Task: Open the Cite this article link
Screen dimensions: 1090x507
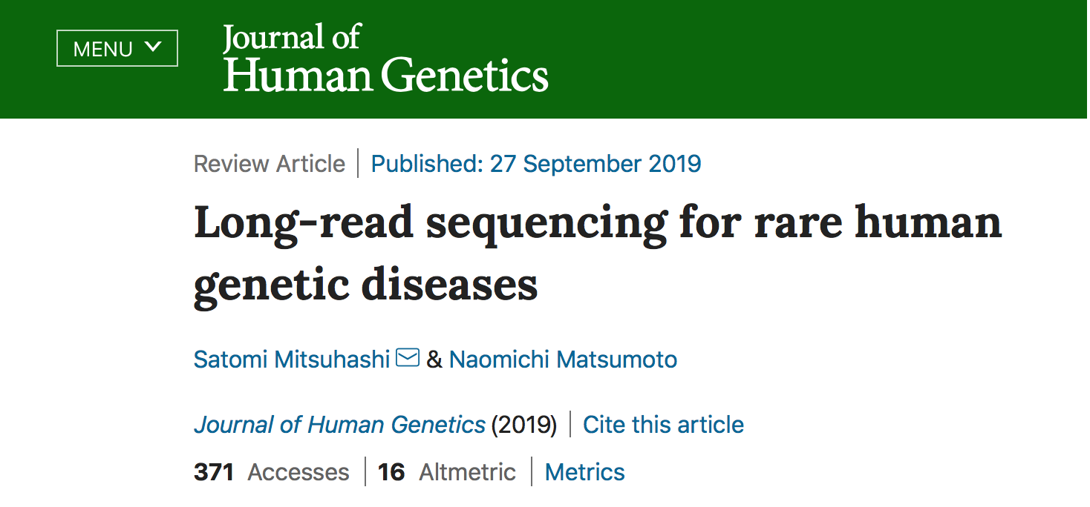Action: [663, 425]
